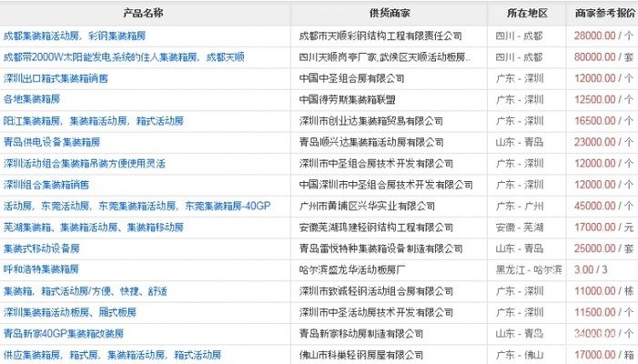Select supplier 深圳市致诚轻钢活动组合房有限公司
Image resolution: width=638 pixels, height=364 pixels.
point(376,291)
